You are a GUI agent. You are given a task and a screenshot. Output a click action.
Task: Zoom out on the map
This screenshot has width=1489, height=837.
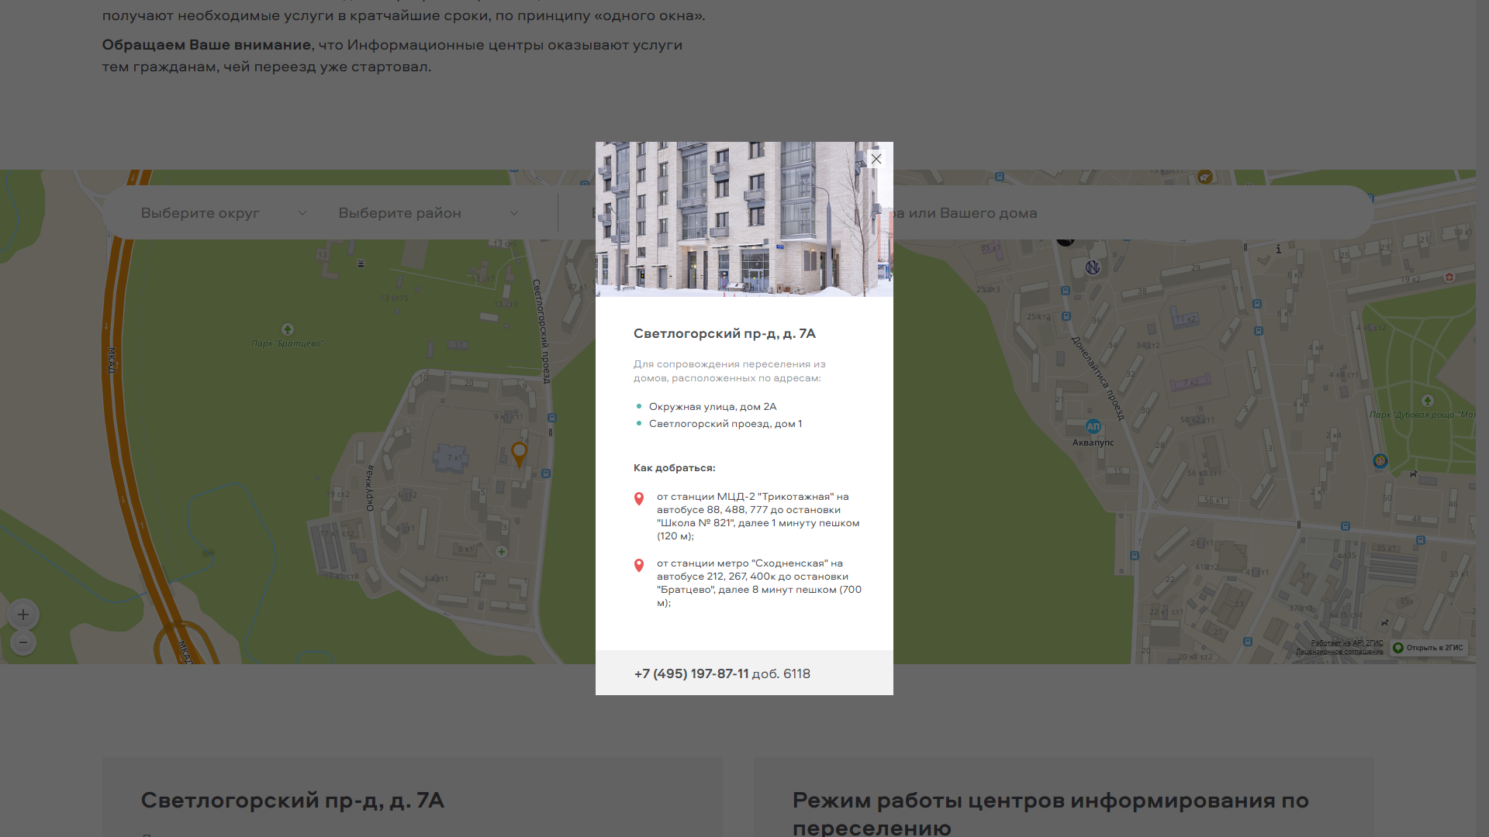[x=23, y=642]
